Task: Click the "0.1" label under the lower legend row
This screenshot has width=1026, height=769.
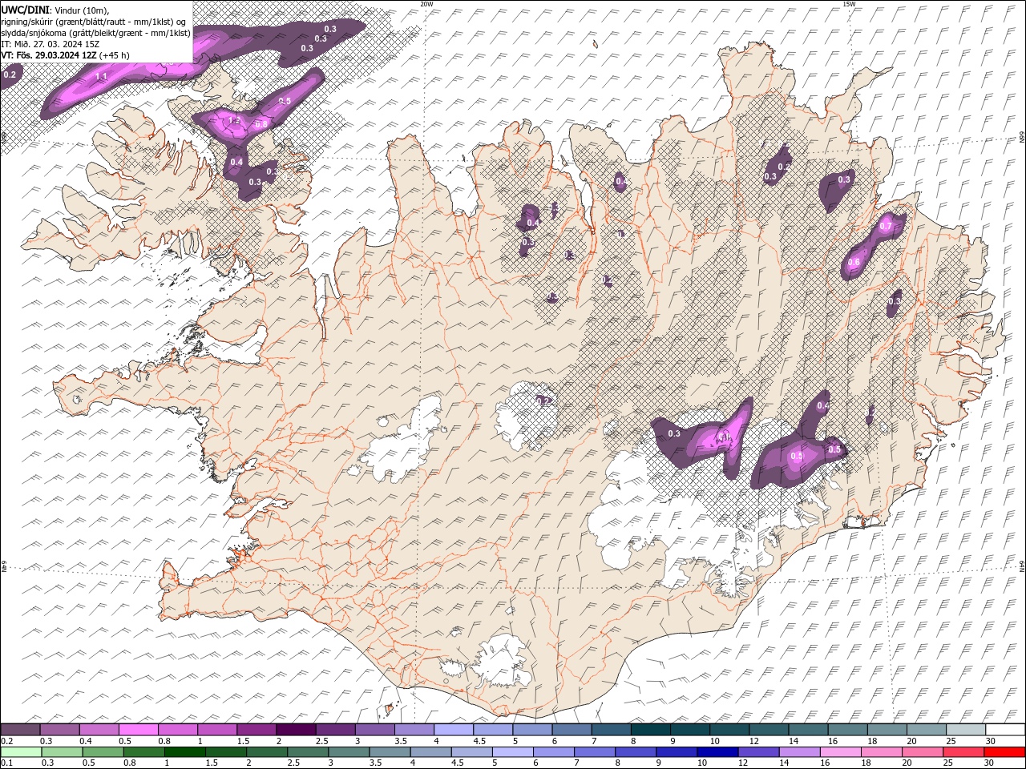Action: click(x=6, y=763)
